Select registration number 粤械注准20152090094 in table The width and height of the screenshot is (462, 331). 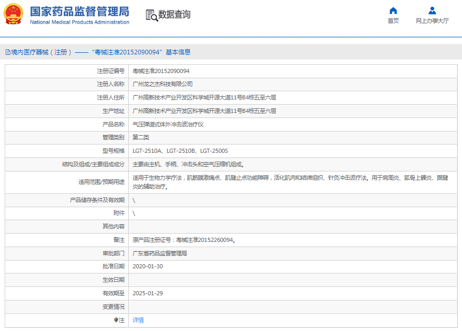[x=161, y=70]
